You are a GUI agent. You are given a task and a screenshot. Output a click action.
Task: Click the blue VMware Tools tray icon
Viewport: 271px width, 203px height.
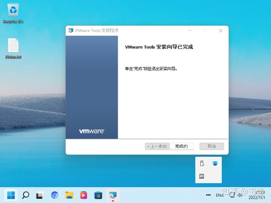pyautogui.click(x=215, y=163)
